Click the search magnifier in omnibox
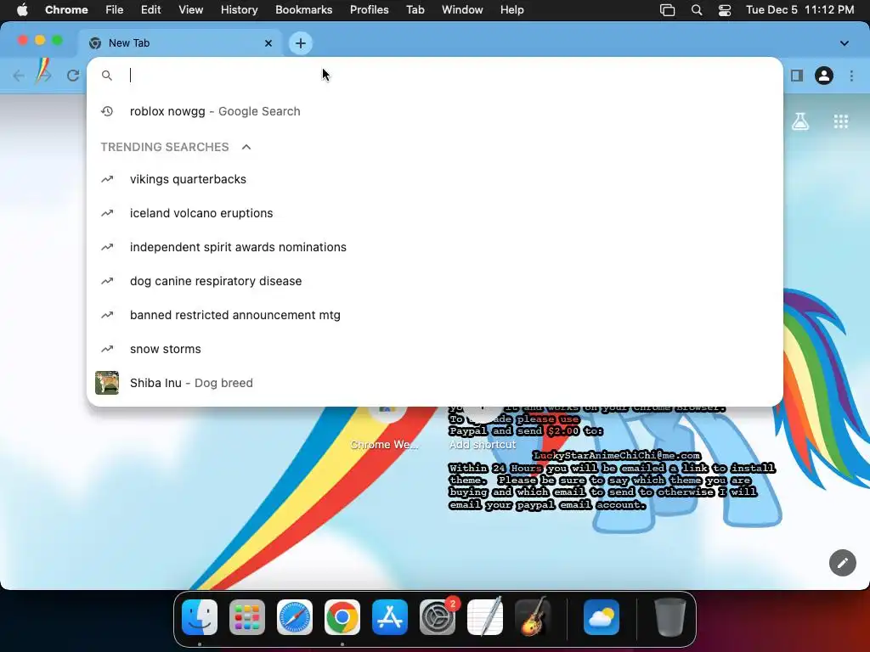 click(107, 76)
